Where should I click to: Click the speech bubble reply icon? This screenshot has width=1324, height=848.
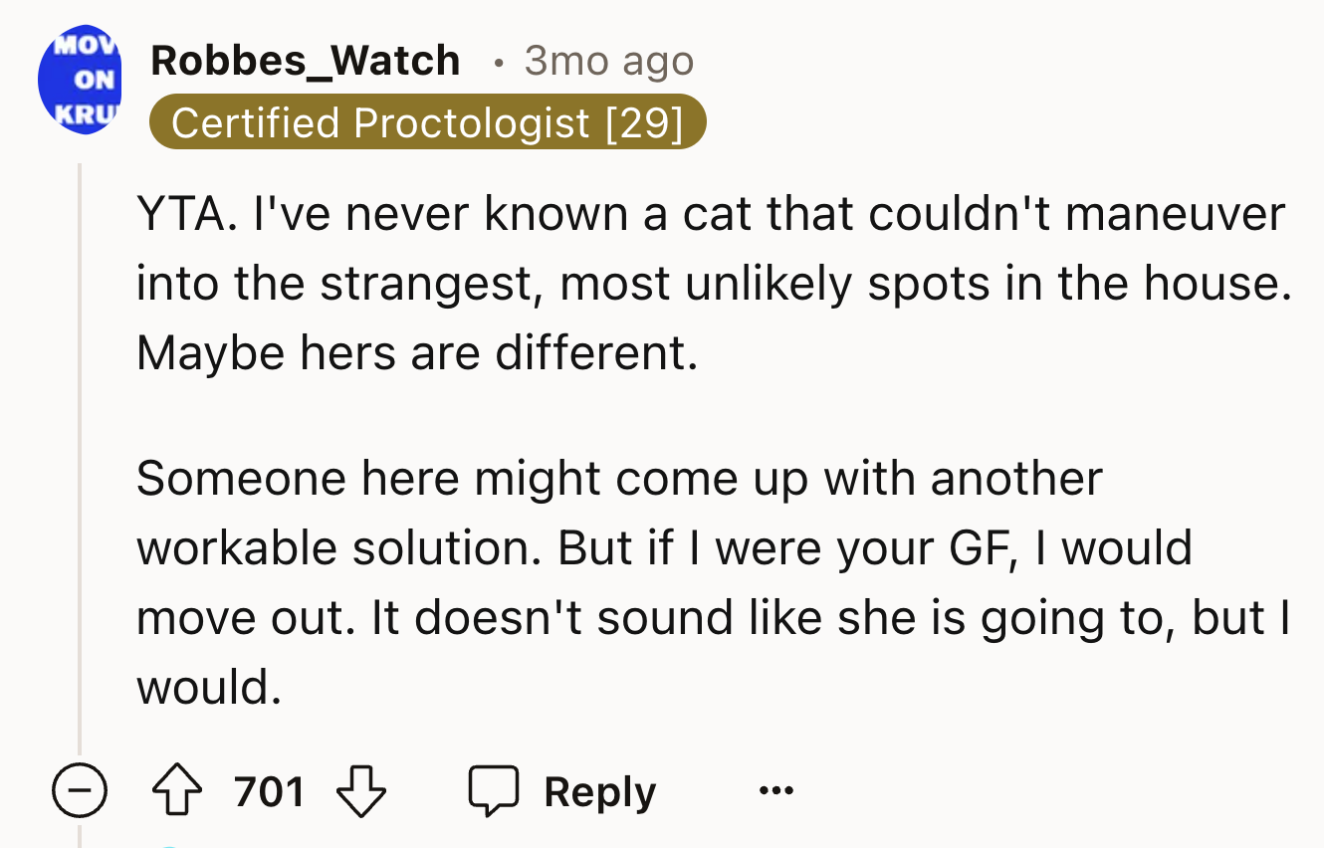point(494,792)
